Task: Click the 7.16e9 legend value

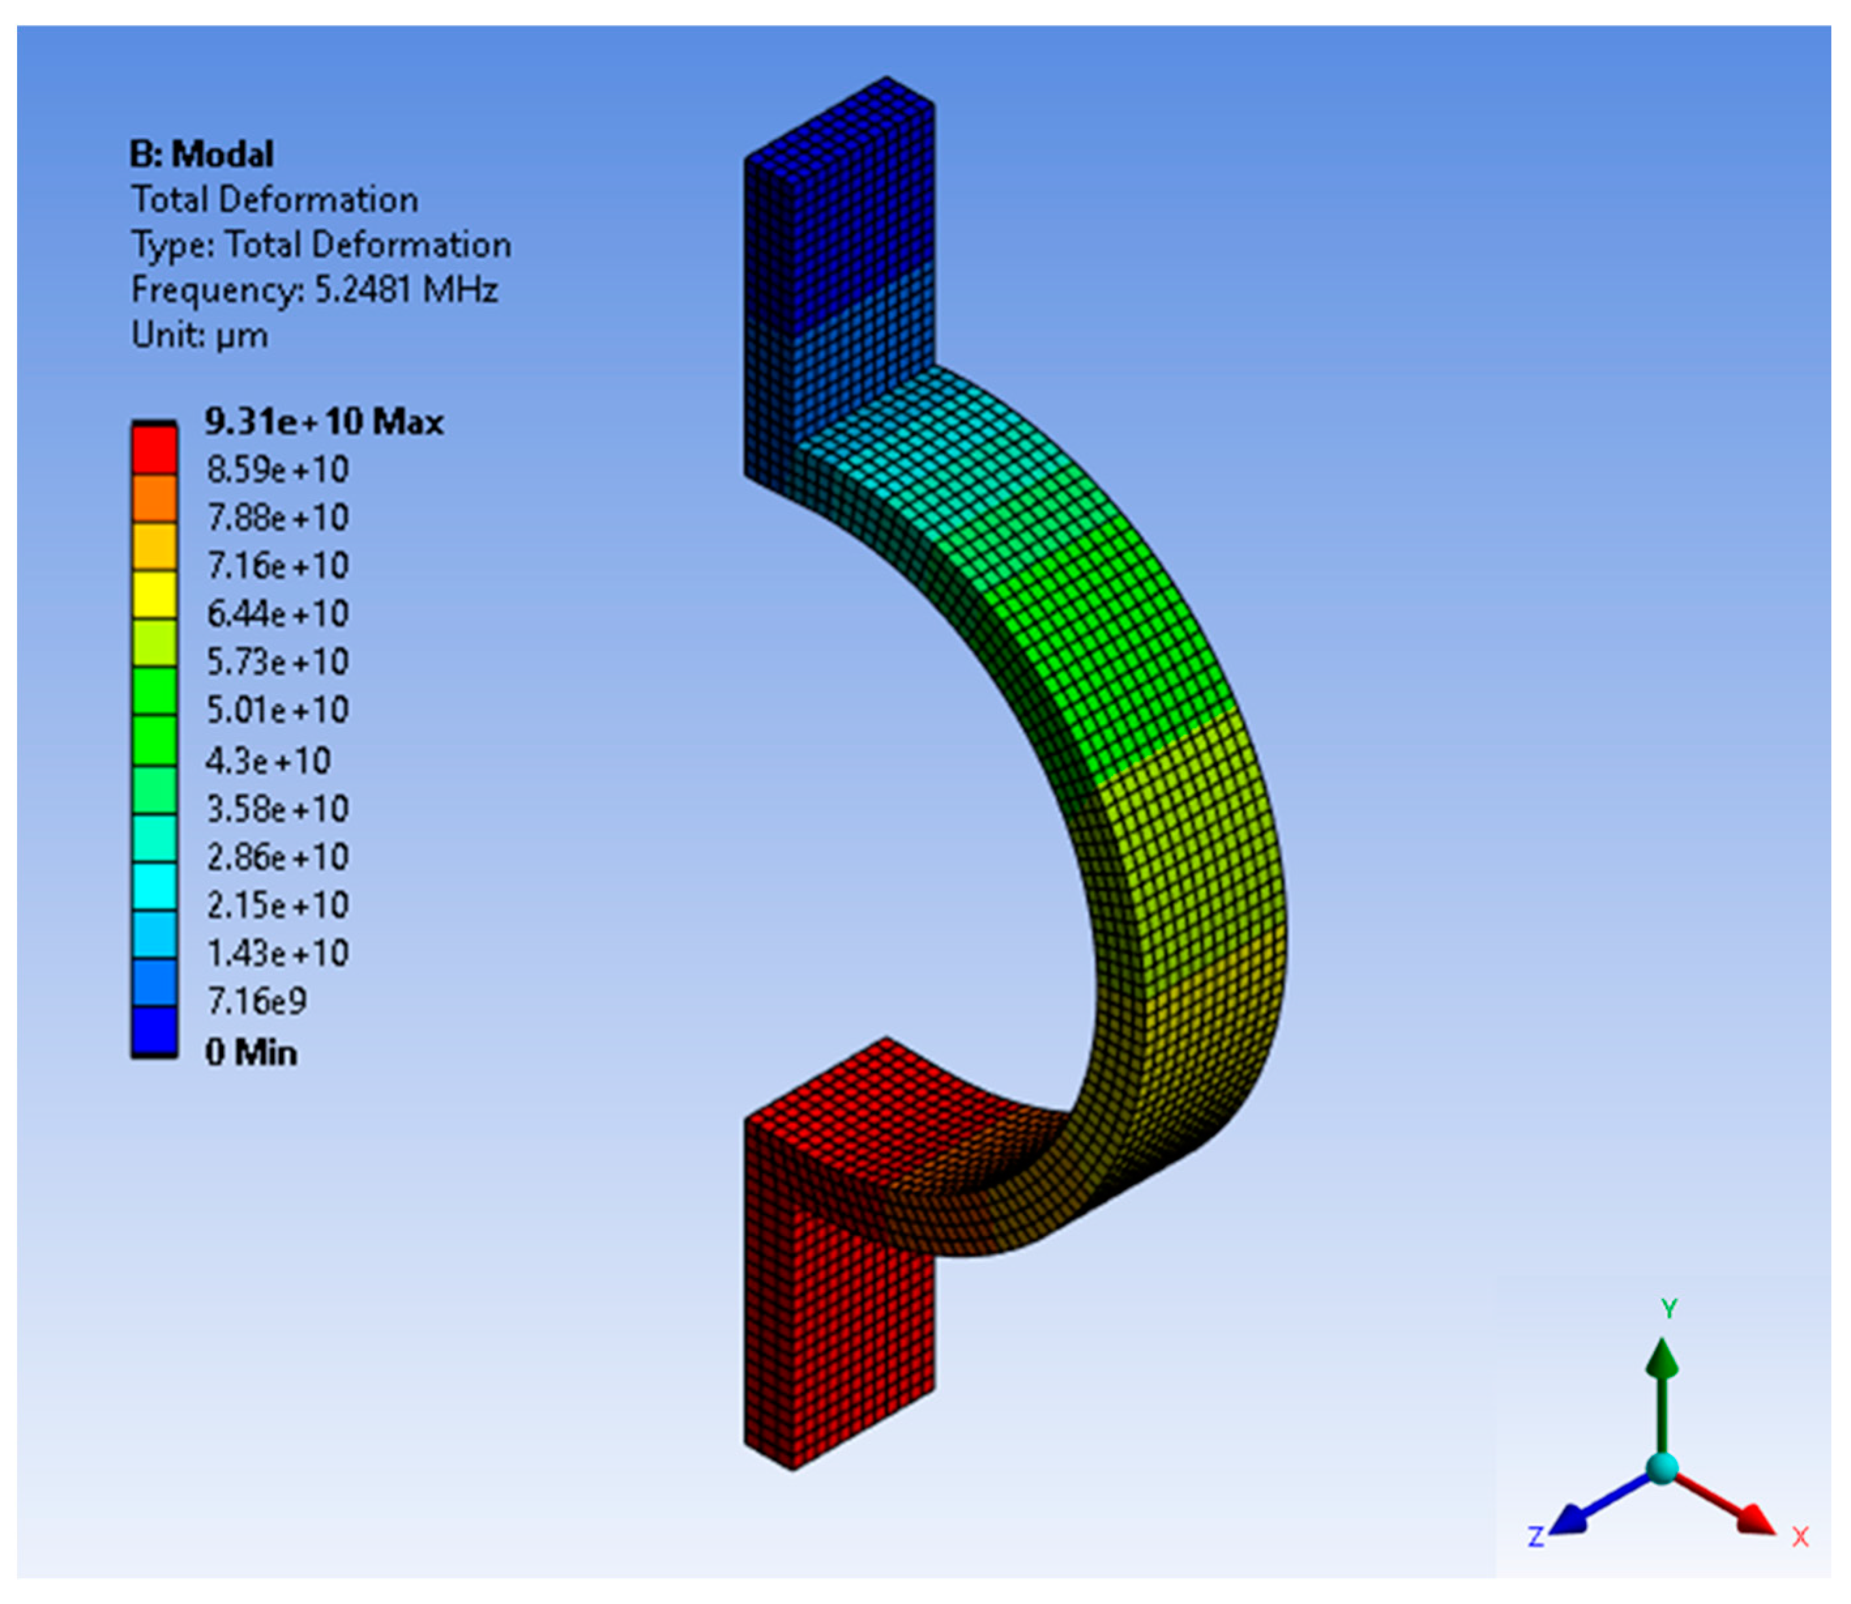Action: [257, 1002]
